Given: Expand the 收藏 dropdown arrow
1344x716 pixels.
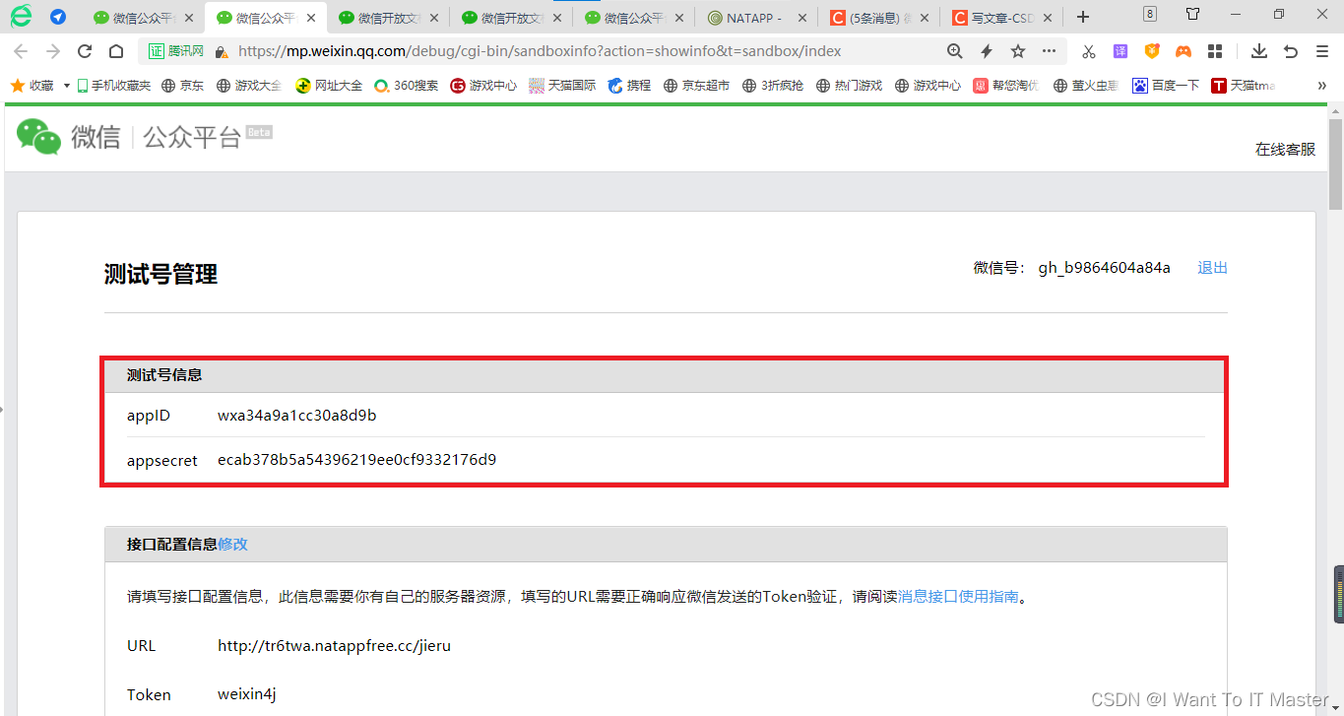Looking at the screenshot, I should [67, 86].
